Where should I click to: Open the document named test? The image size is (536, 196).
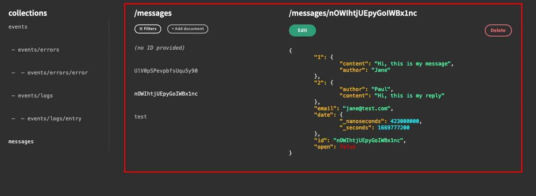140,117
